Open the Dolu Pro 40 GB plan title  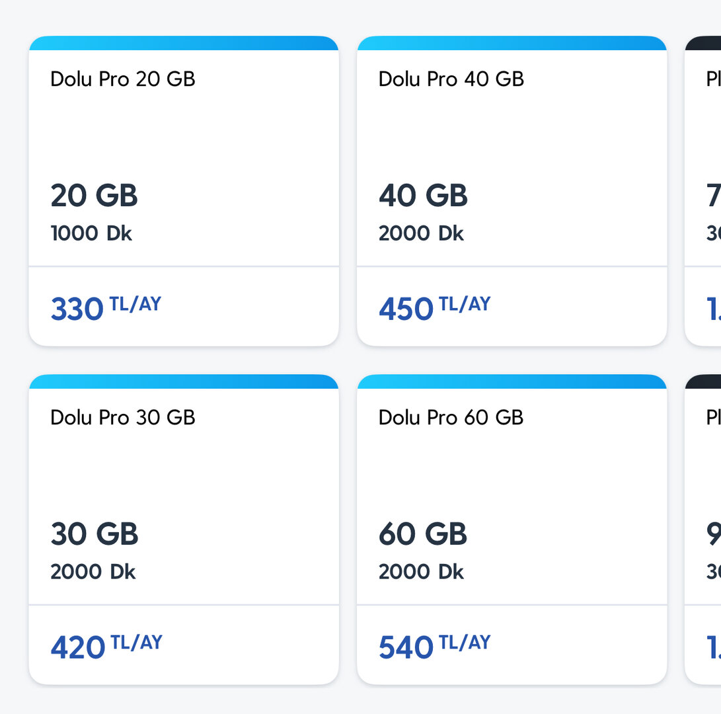[x=451, y=79]
